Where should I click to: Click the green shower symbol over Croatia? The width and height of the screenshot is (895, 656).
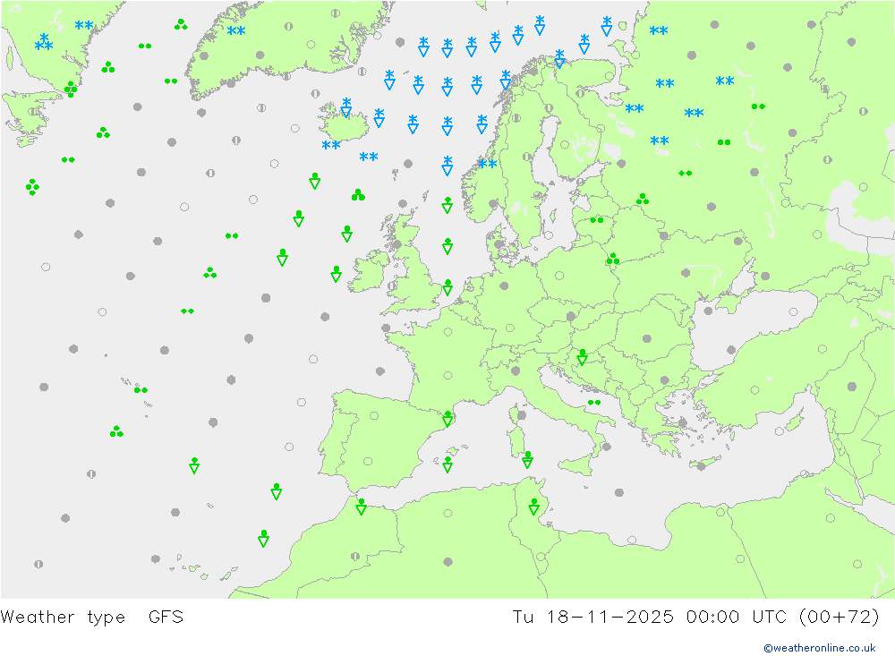[x=582, y=357]
